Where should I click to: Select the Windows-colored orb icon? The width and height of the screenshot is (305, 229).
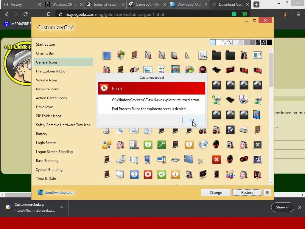point(189,69)
